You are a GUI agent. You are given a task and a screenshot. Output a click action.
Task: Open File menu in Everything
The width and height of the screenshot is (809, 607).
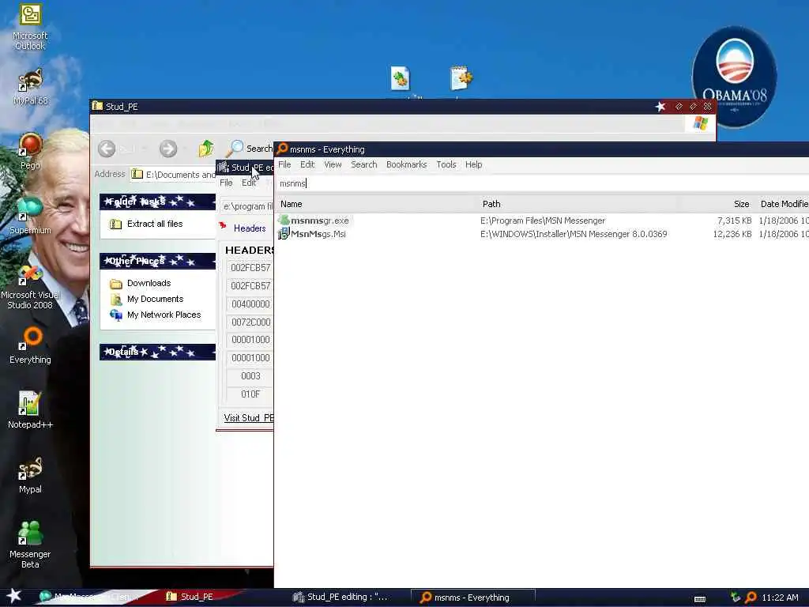[284, 164]
